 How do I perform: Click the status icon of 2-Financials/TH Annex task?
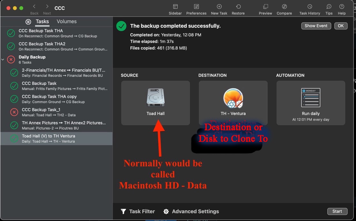[x=14, y=73]
